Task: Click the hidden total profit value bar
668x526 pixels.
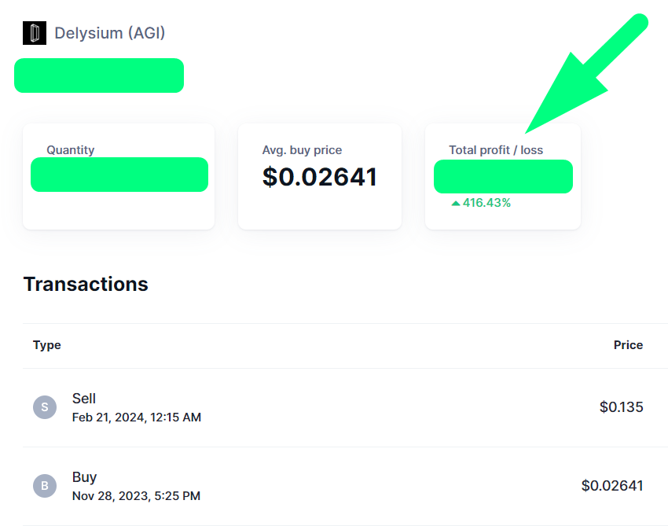Action: [503, 177]
